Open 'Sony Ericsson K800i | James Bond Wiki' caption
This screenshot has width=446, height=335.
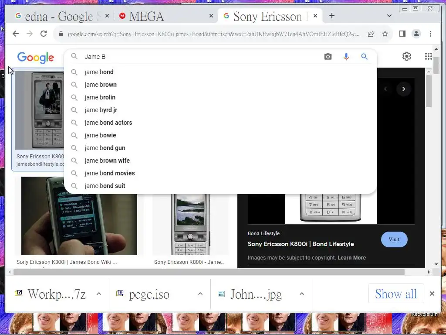coord(67,262)
